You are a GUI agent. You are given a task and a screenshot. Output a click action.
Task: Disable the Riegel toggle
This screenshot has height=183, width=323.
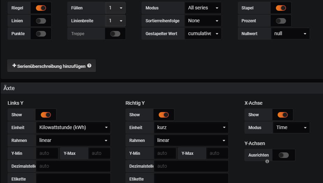coord(41,8)
